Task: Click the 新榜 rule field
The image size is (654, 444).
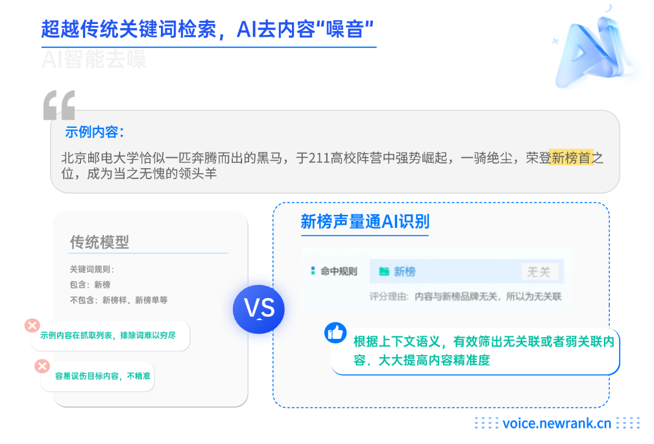Action: coord(466,271)
